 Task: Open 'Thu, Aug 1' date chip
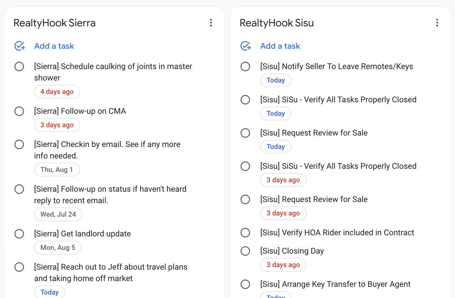pos(57,170)
